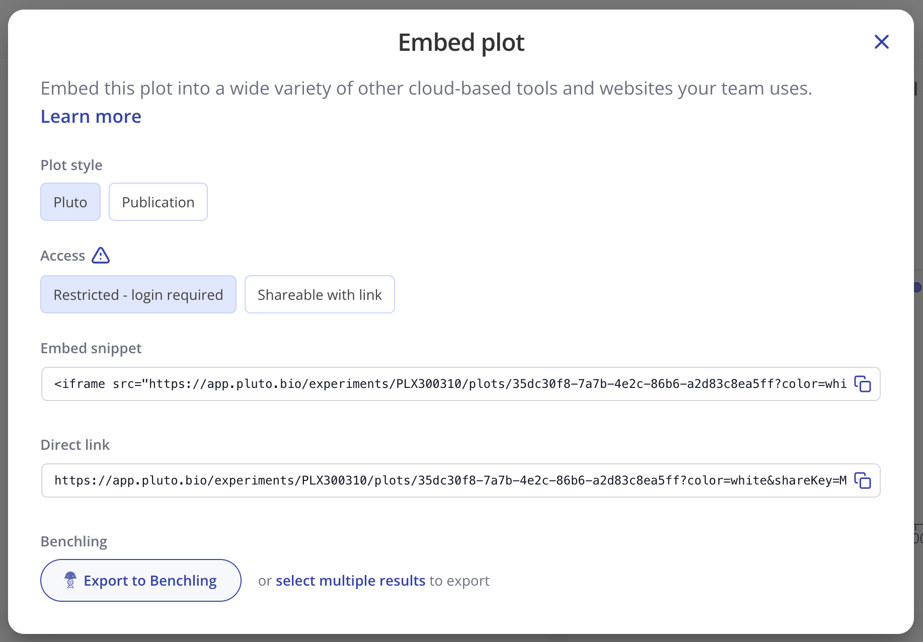Click the Embed plot dialog heading
The width and height of the screenshot is (923, 642).
[x=461, y=42]
